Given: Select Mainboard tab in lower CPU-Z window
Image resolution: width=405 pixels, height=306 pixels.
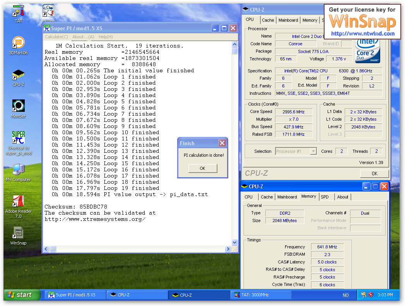Looking at the screenshot, I should click(287, 197).
